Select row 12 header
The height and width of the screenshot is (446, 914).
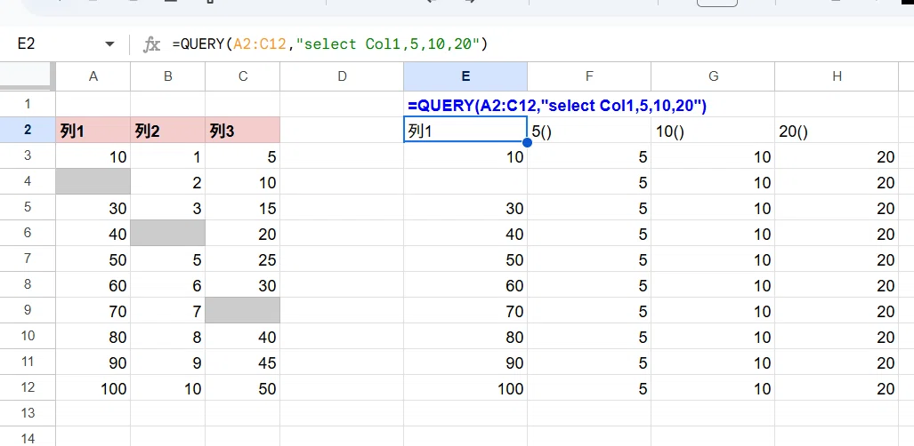[x=28, y=387]
